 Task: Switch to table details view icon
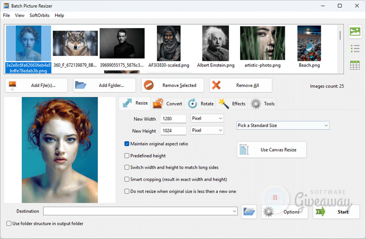pos(355,66)
